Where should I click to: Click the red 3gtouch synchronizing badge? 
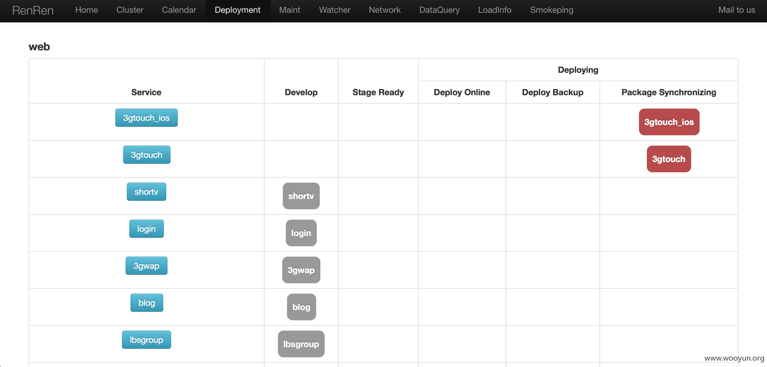(669, 159)
